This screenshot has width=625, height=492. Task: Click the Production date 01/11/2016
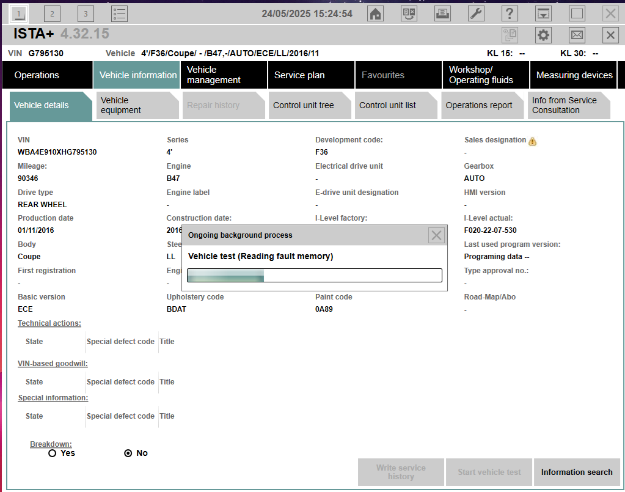click(x=36, y=230)
